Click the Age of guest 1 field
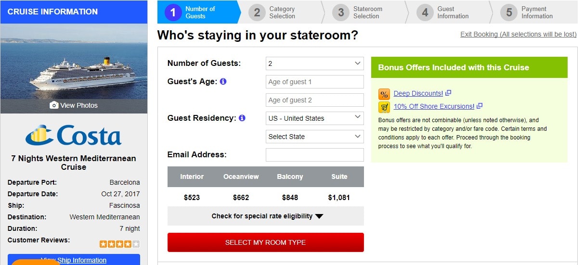Screen dimensions: 584x265 click(x=315, y=82)
